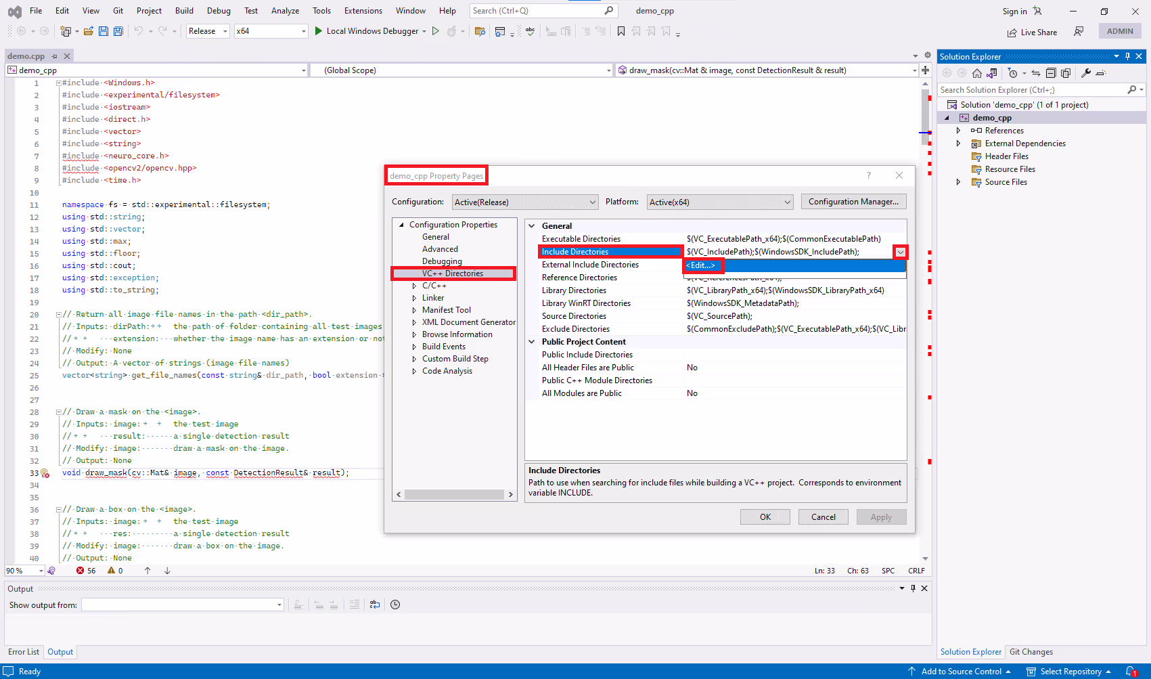Click Include Directories value dropdown arrow
This screenshot has height=679, width=1151.
point(900,252)
